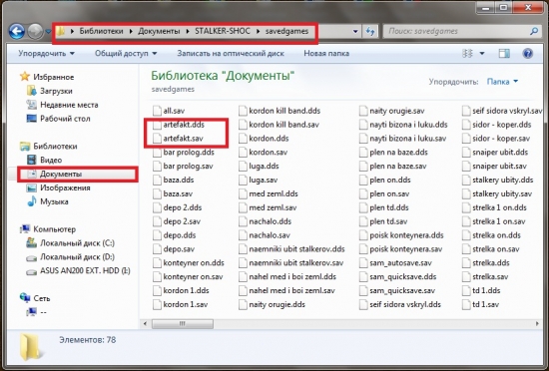This screenshot has height=371, width=549.
Task: Open the Общий доступ menu
Action: (126, 54)
